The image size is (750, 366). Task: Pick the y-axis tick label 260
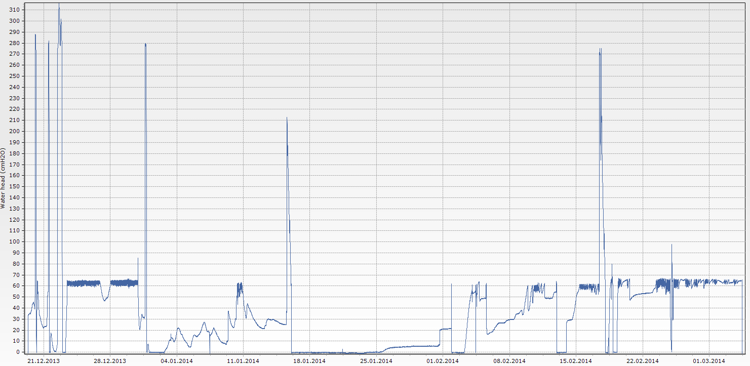[15, 65]
